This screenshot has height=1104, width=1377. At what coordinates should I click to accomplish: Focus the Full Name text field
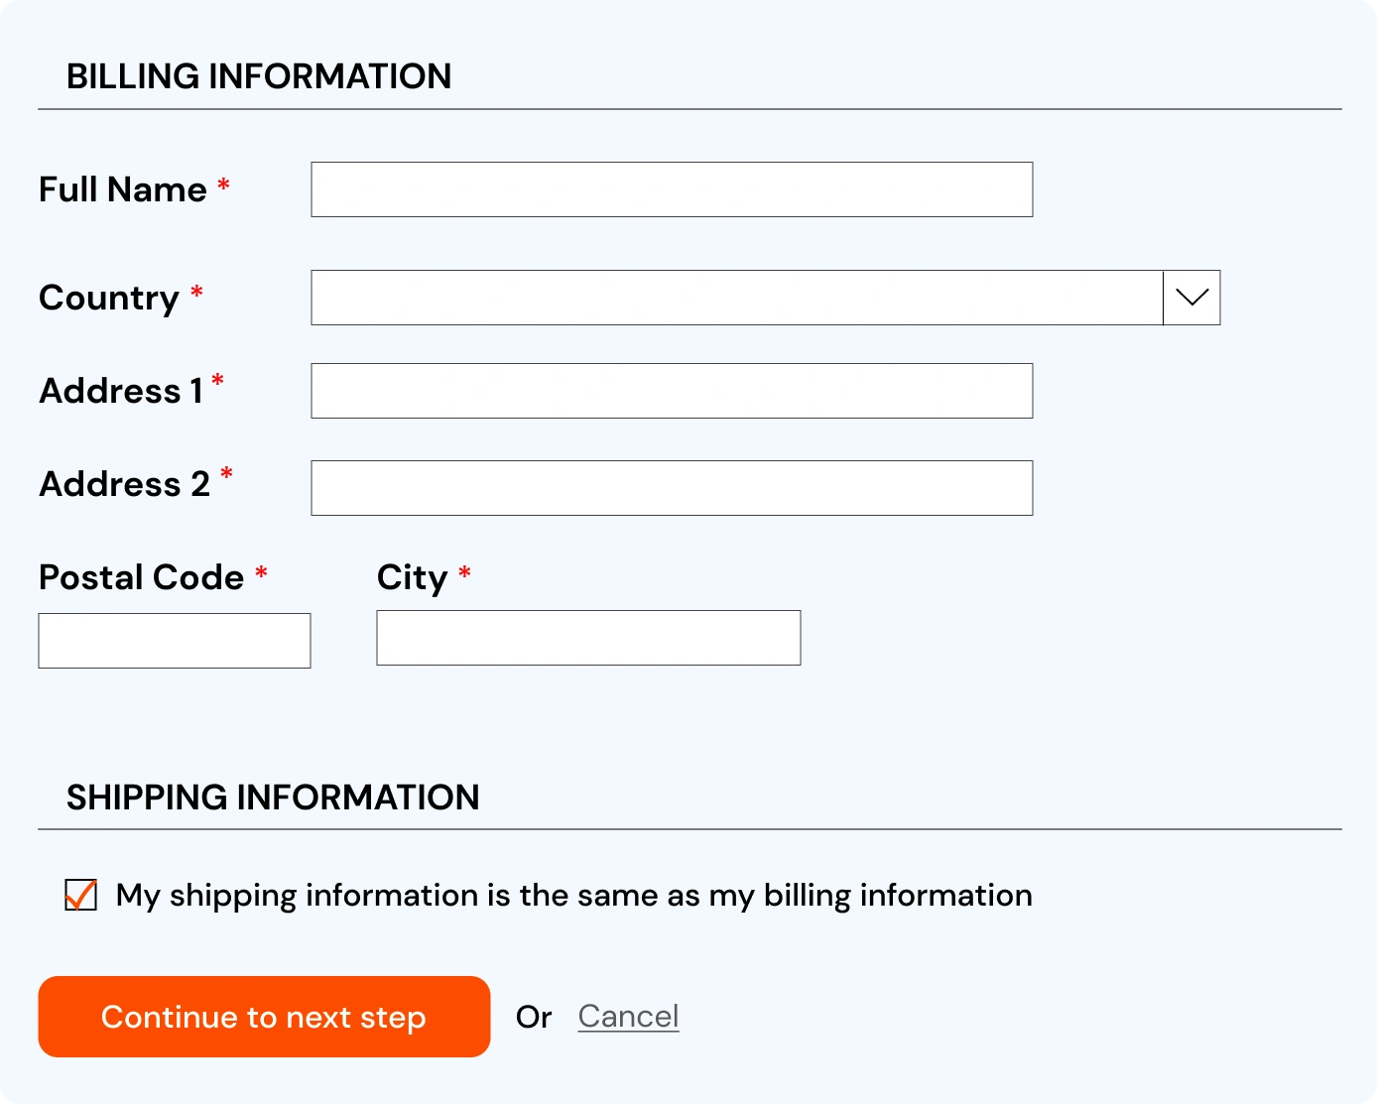pyautogui.click(x=672, y=189)
